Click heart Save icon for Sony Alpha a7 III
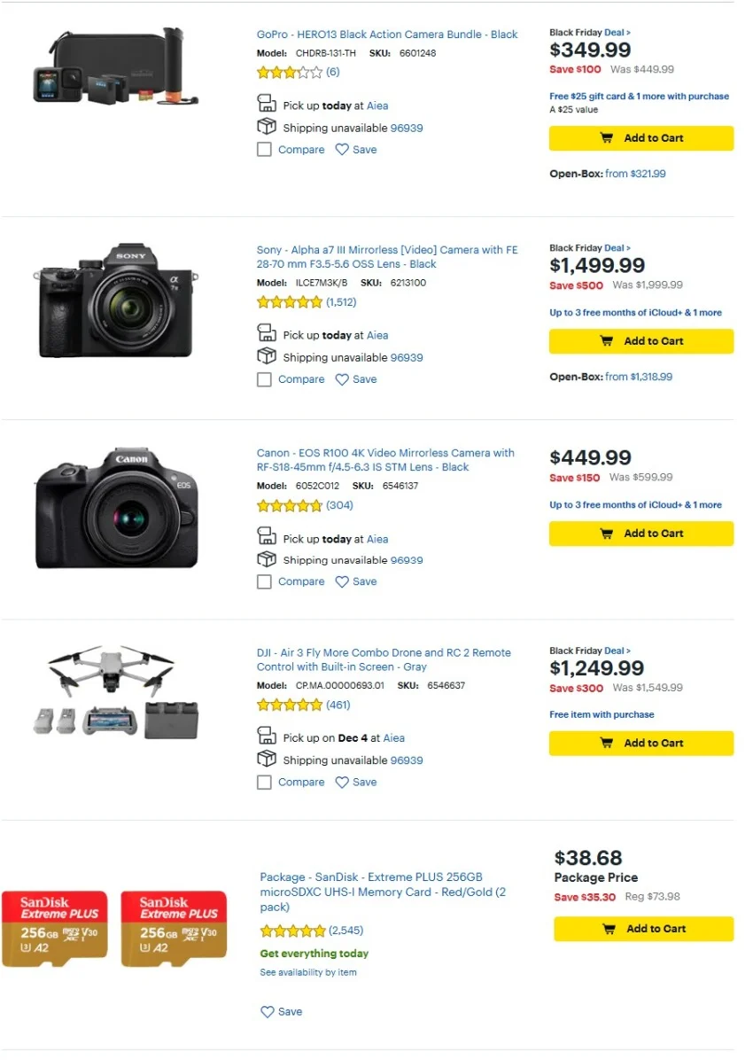This screenshot has height=1060, width=753. point(342,379)
